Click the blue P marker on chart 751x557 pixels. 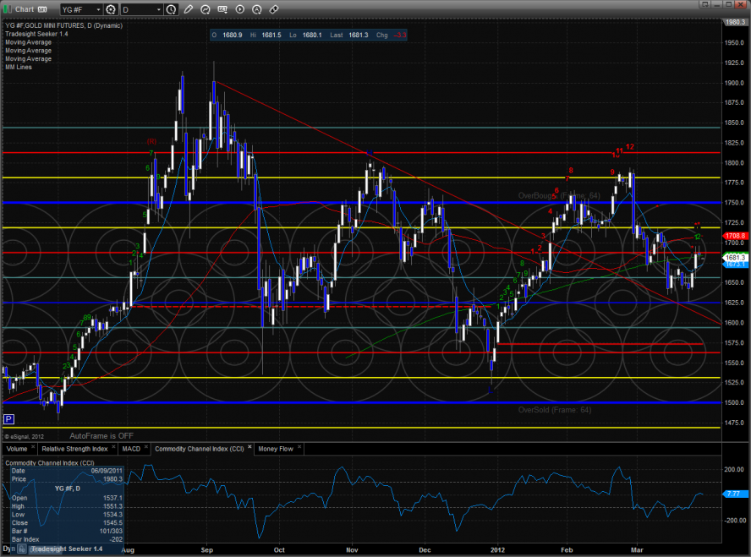(8, 418)
